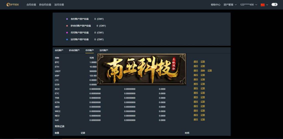Click 提币 in the LTC row
Image resolution: width=283 pixels, height=139 pixels.
(x=196, y=79)
